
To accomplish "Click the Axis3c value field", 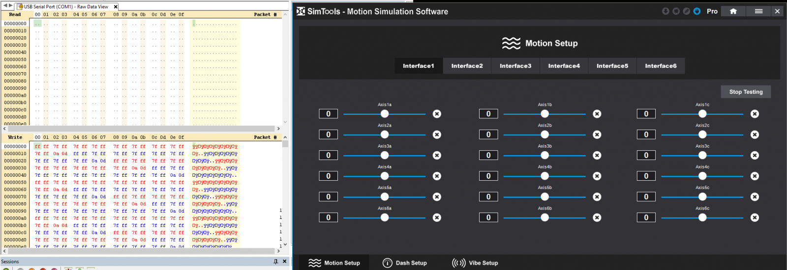I will click(x=646, y=155).
